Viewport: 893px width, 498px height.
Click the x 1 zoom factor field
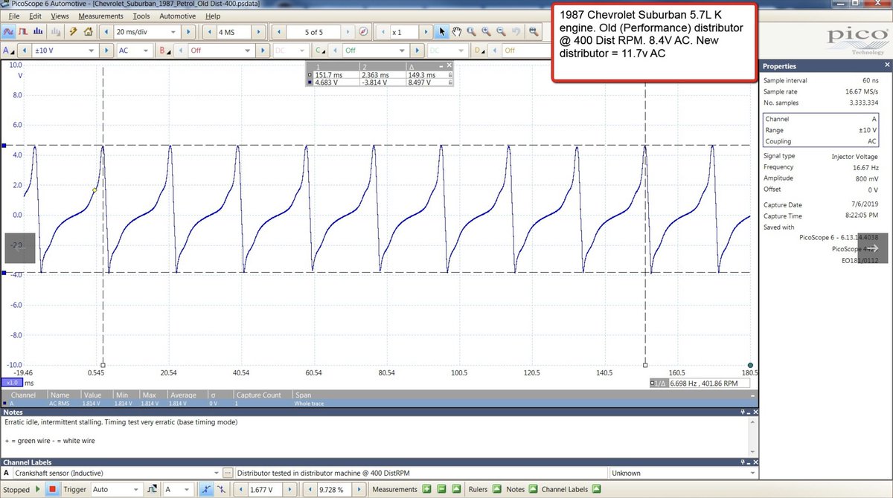pyautogui.click(x=405, y=32)
